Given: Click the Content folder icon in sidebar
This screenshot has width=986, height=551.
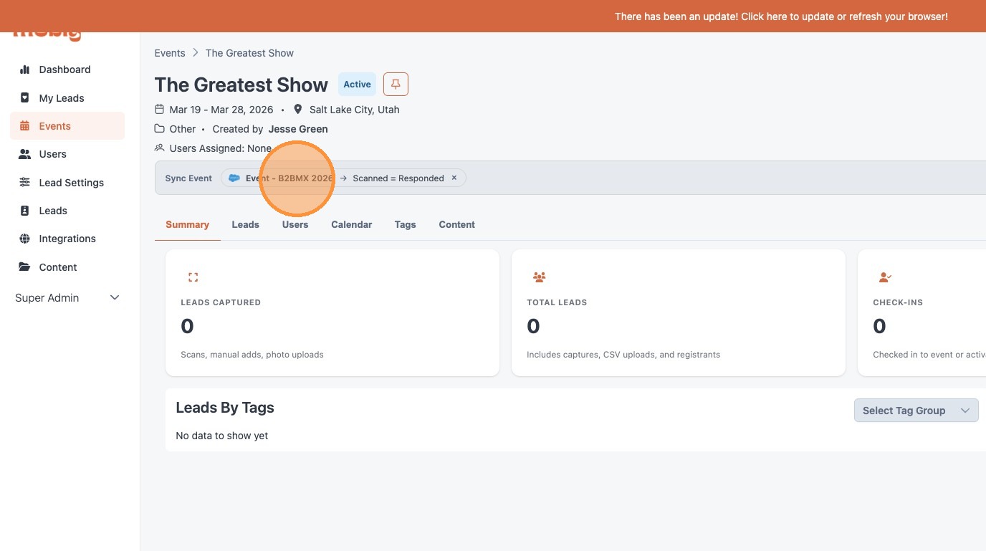Looking at the screenshot, I should [x=25, y=267].
